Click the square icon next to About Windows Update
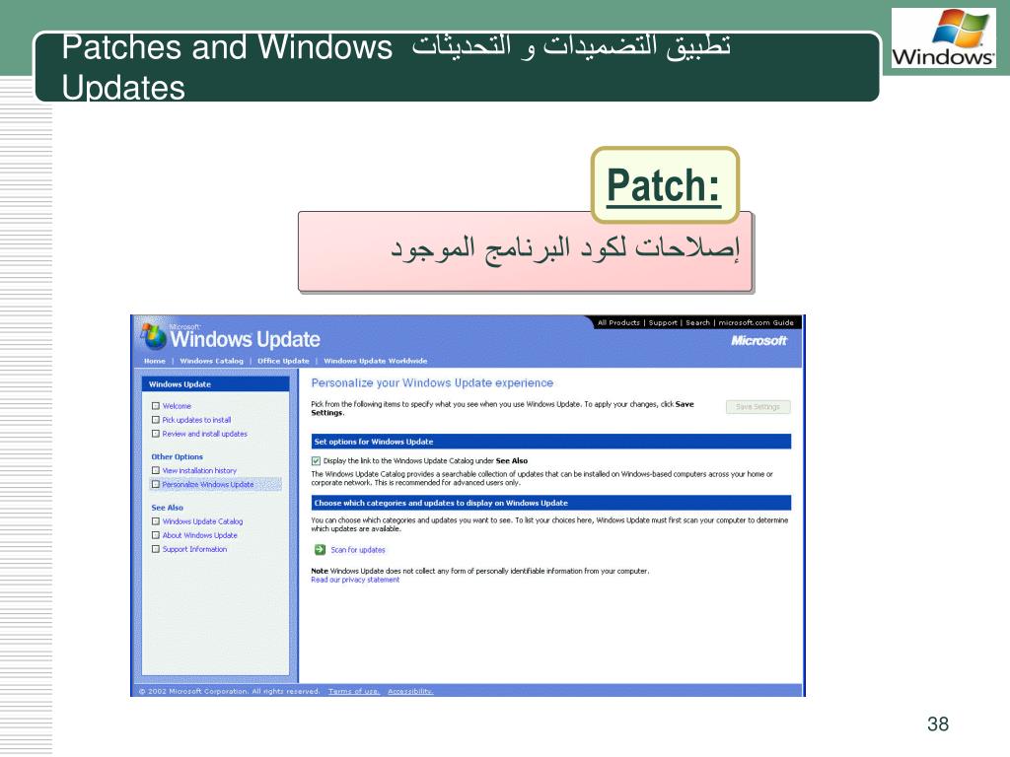Screen dimensions: 1010x757 (x=155, y=535)
